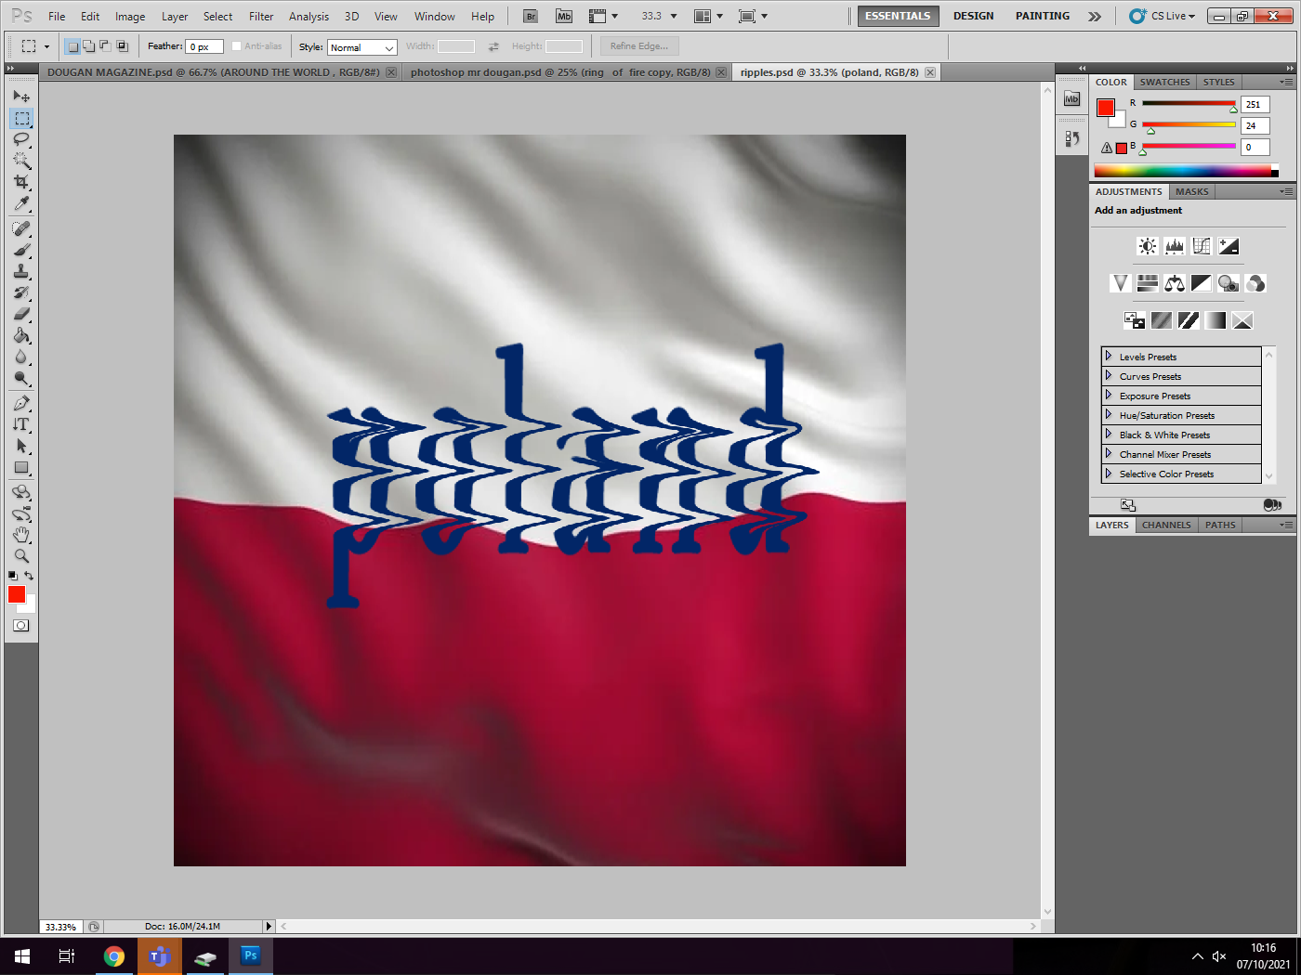Expand Hue/Saturation Presets

click(1109, 415)
